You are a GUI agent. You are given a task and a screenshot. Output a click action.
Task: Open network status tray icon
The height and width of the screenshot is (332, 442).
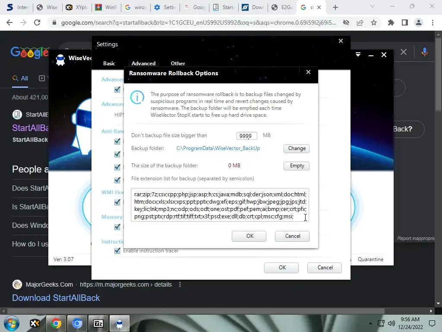pos(381,323)
